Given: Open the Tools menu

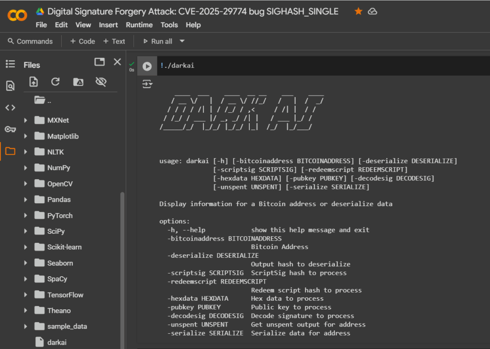Looking at the screenshot, I should tap(169, 25).
